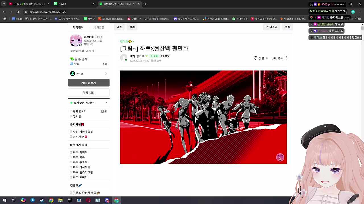Click the author 코벳 profile avatar
This screenshot has height=204, width=364.
[124, 58]
